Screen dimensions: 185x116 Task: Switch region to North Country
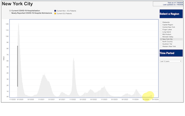pos(161,41)
